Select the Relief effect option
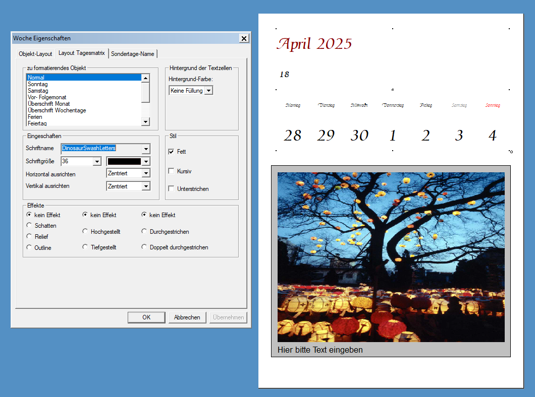Image resolution: width=535 pixels, height=397 pixels. (x=29, y=236)
